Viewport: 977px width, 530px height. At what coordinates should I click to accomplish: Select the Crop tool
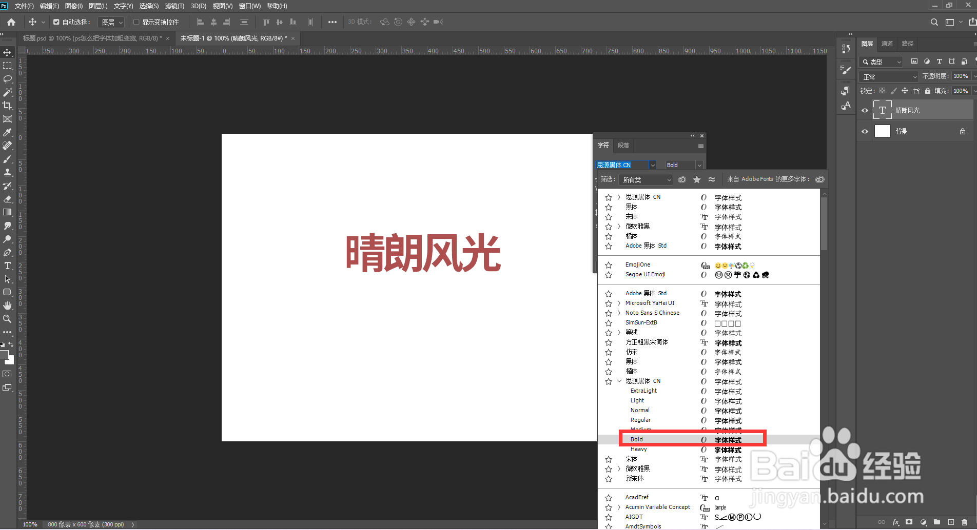pos(7,106)
